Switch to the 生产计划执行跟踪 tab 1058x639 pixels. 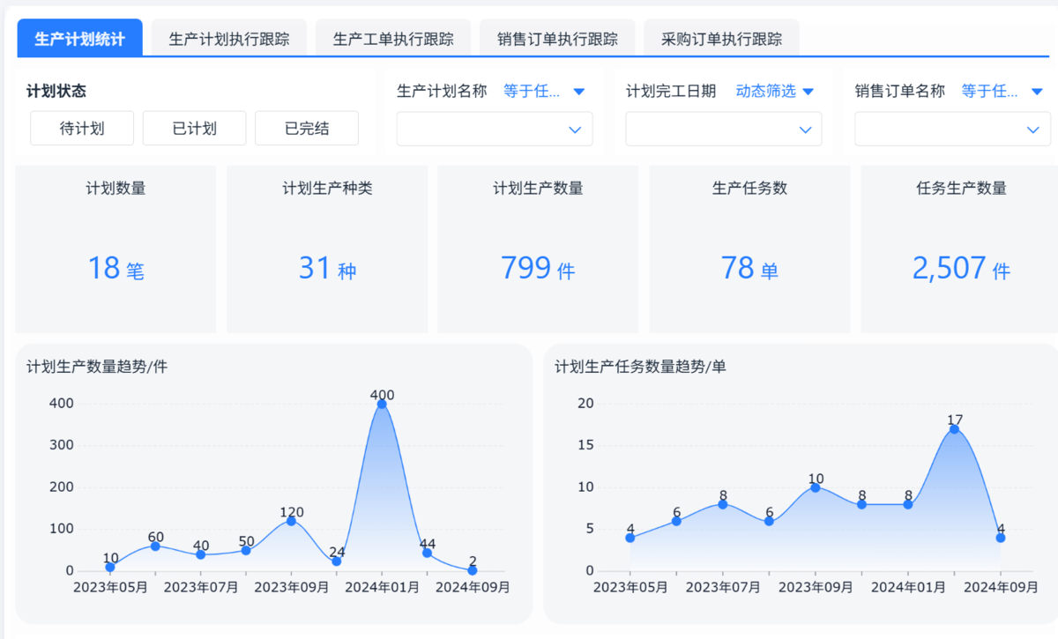pos(228,39)
